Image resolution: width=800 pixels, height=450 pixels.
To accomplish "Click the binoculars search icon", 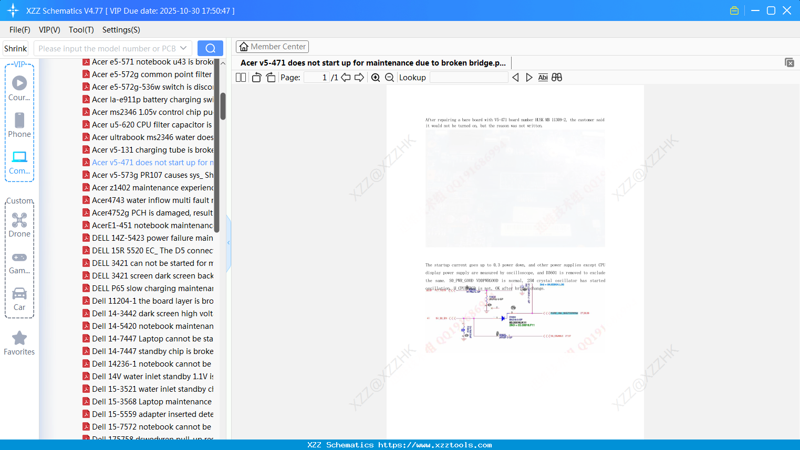I will pos(557,78).
